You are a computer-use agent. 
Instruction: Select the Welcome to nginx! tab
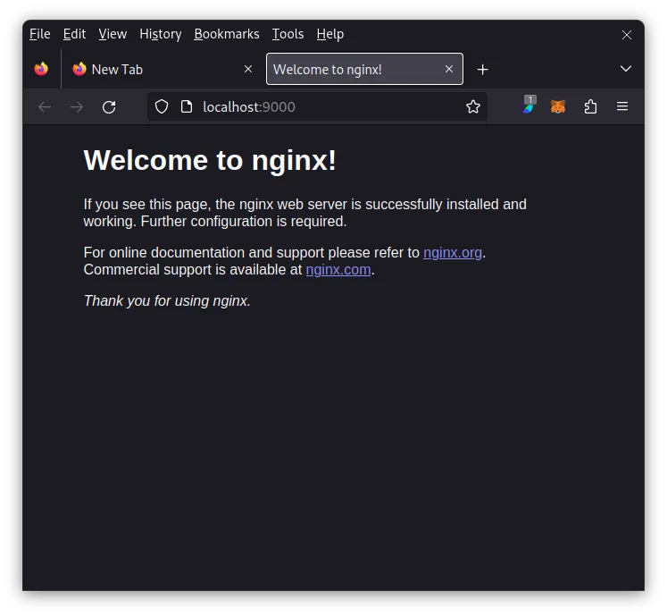[364, 69]
